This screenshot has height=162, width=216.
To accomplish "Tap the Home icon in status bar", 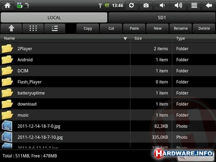I will 7,5.
